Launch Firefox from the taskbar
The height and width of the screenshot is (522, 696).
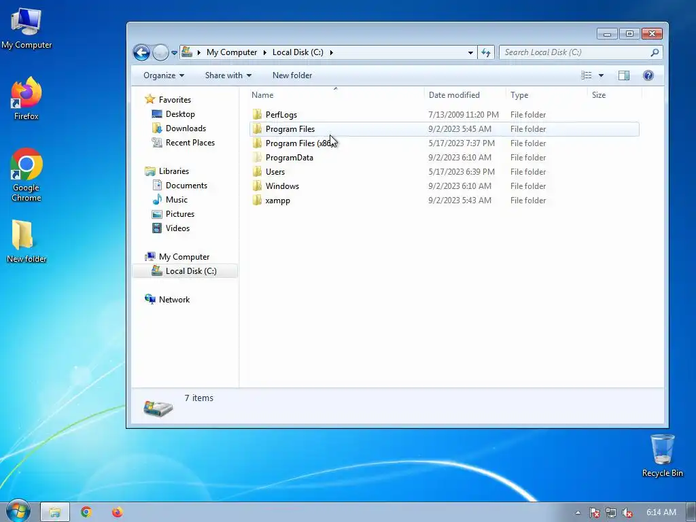(118, 512)
